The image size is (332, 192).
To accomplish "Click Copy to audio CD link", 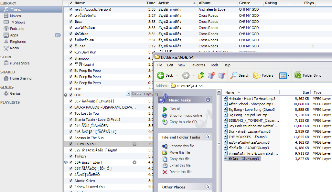I will (183, 122).
